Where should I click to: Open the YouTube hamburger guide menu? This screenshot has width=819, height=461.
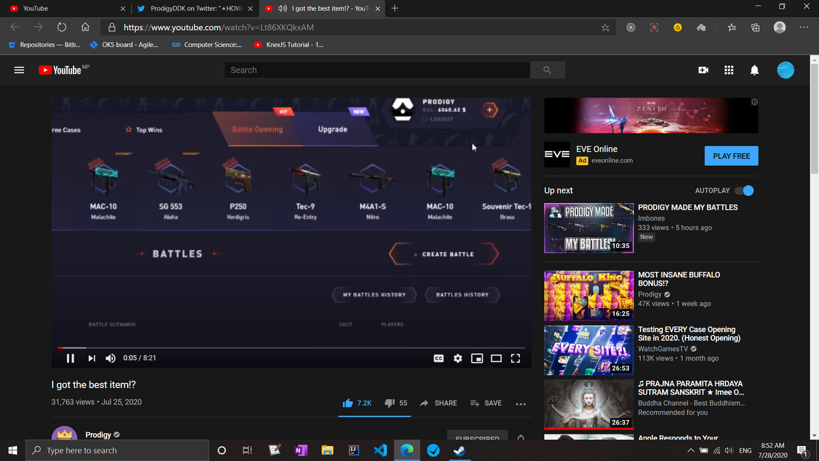pyautogui.click(x=19, y=70)
